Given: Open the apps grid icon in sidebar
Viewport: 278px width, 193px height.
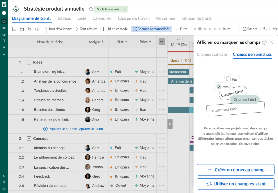Looking at the screenshot, I should pos(4,47).
